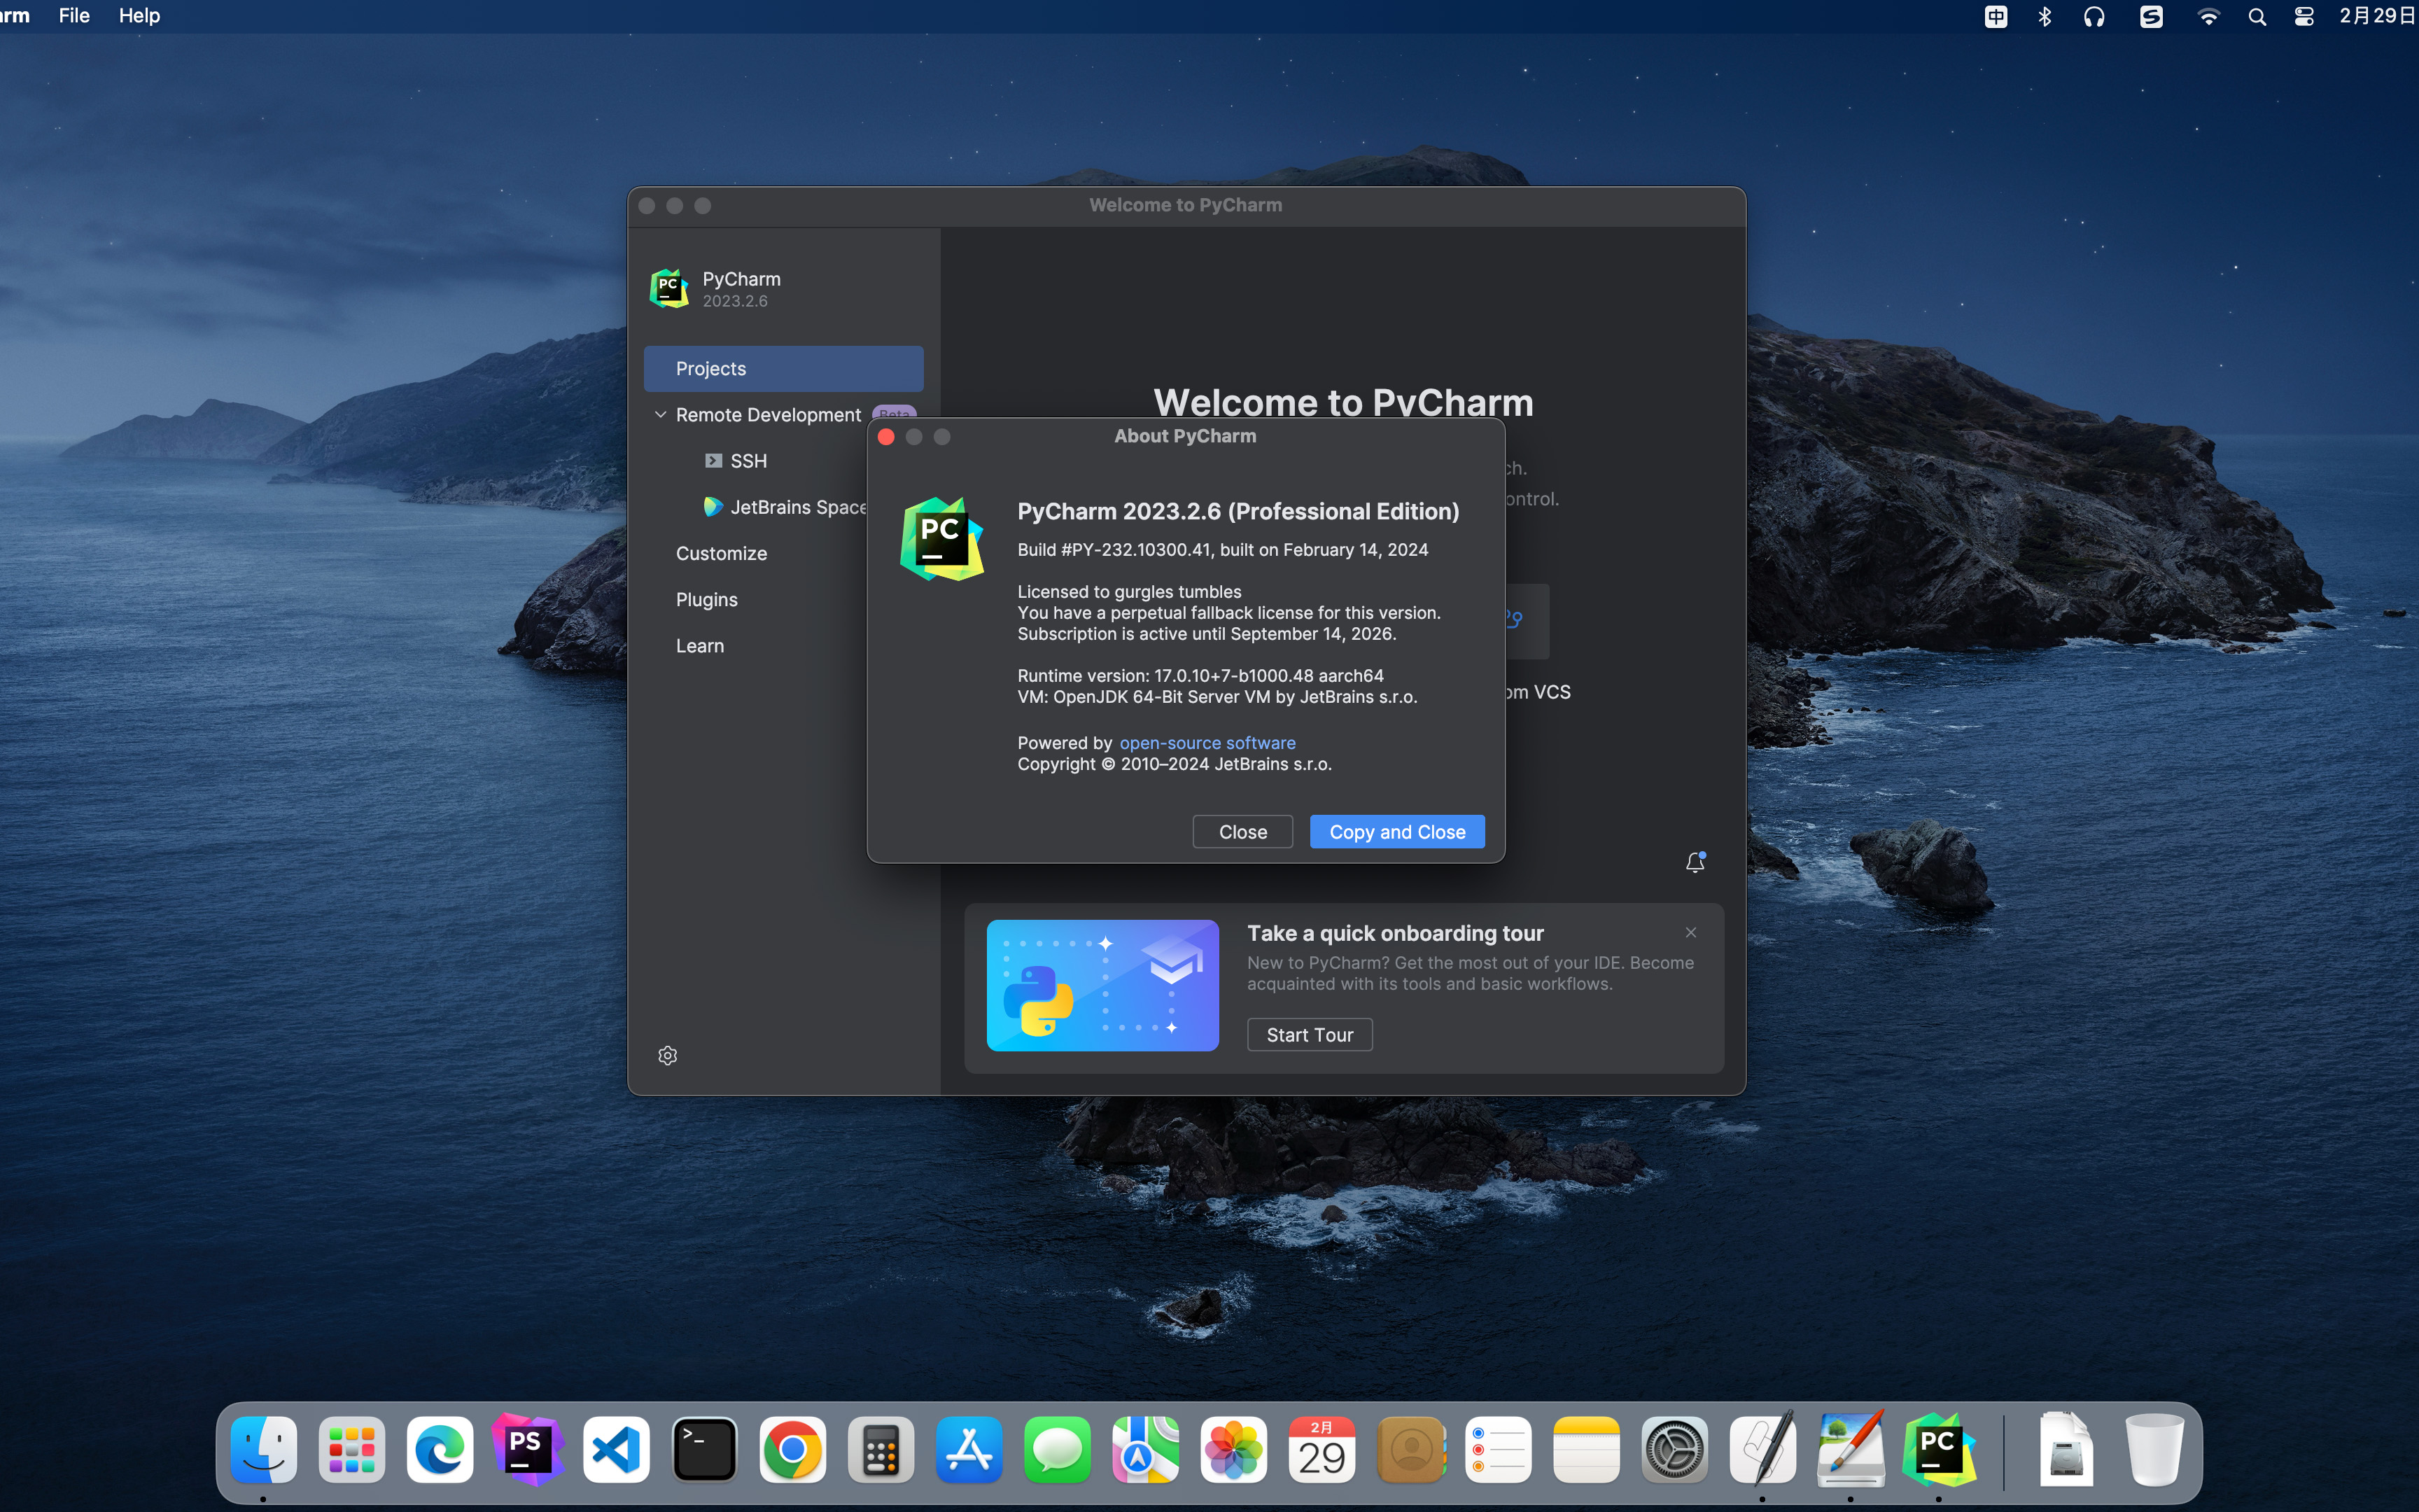Open the File menu
The height and width of the screenshot is (1512, 2419).
pos(74,16)
